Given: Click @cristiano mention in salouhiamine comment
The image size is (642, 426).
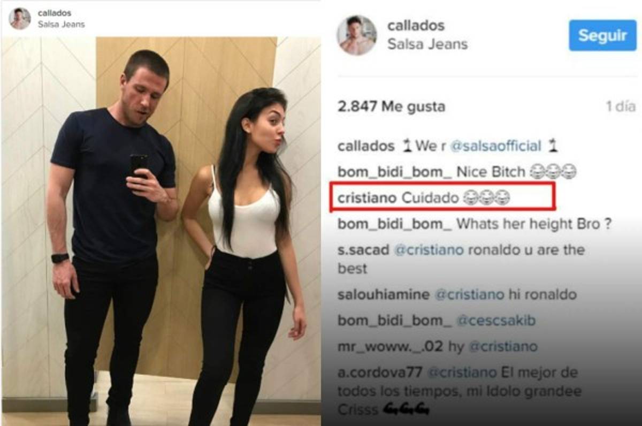Looking at the screenshot, I should [x=469, y=294].
